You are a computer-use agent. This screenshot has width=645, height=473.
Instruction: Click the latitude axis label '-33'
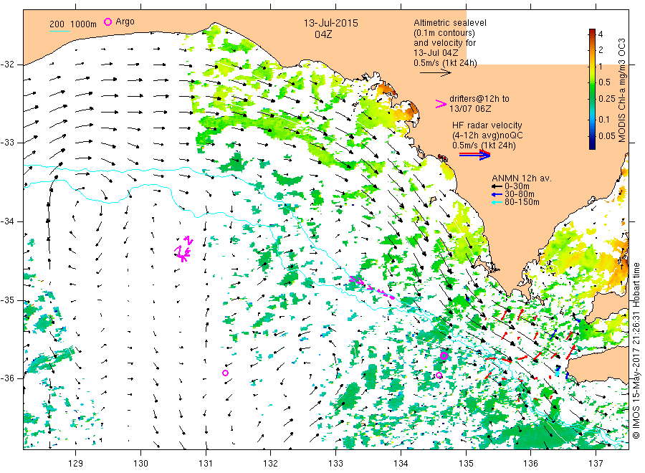[7, 143]
